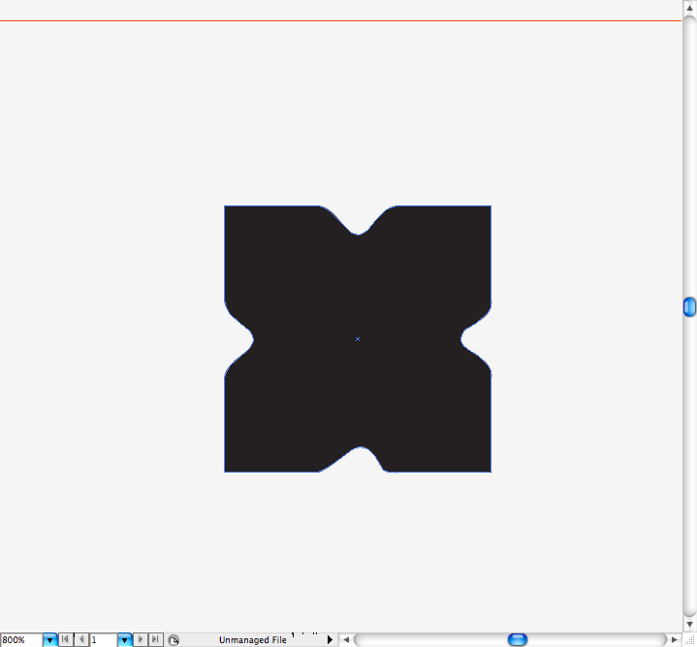Click the vertical scrollbar blue thumb
Image resolution: width=697 pixels, height=647 pixels.
(x=689, y=307)
